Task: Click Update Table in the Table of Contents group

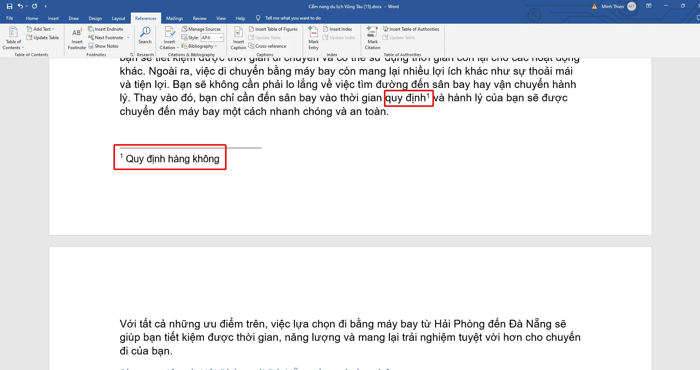Action: coord(43,37)
